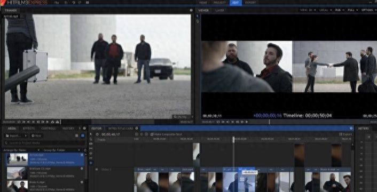Click in the Search in Project Media field

pos(45,143)
